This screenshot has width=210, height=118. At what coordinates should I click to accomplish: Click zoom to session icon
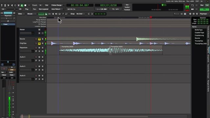pyautogui.click(x=197, y=14)
